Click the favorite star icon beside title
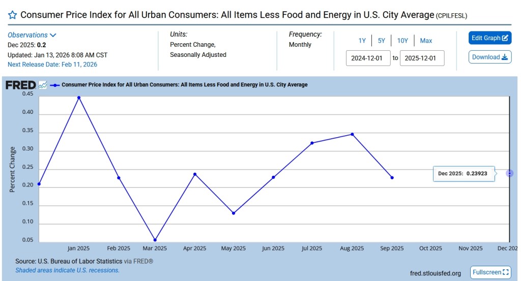 pos(13,15)
